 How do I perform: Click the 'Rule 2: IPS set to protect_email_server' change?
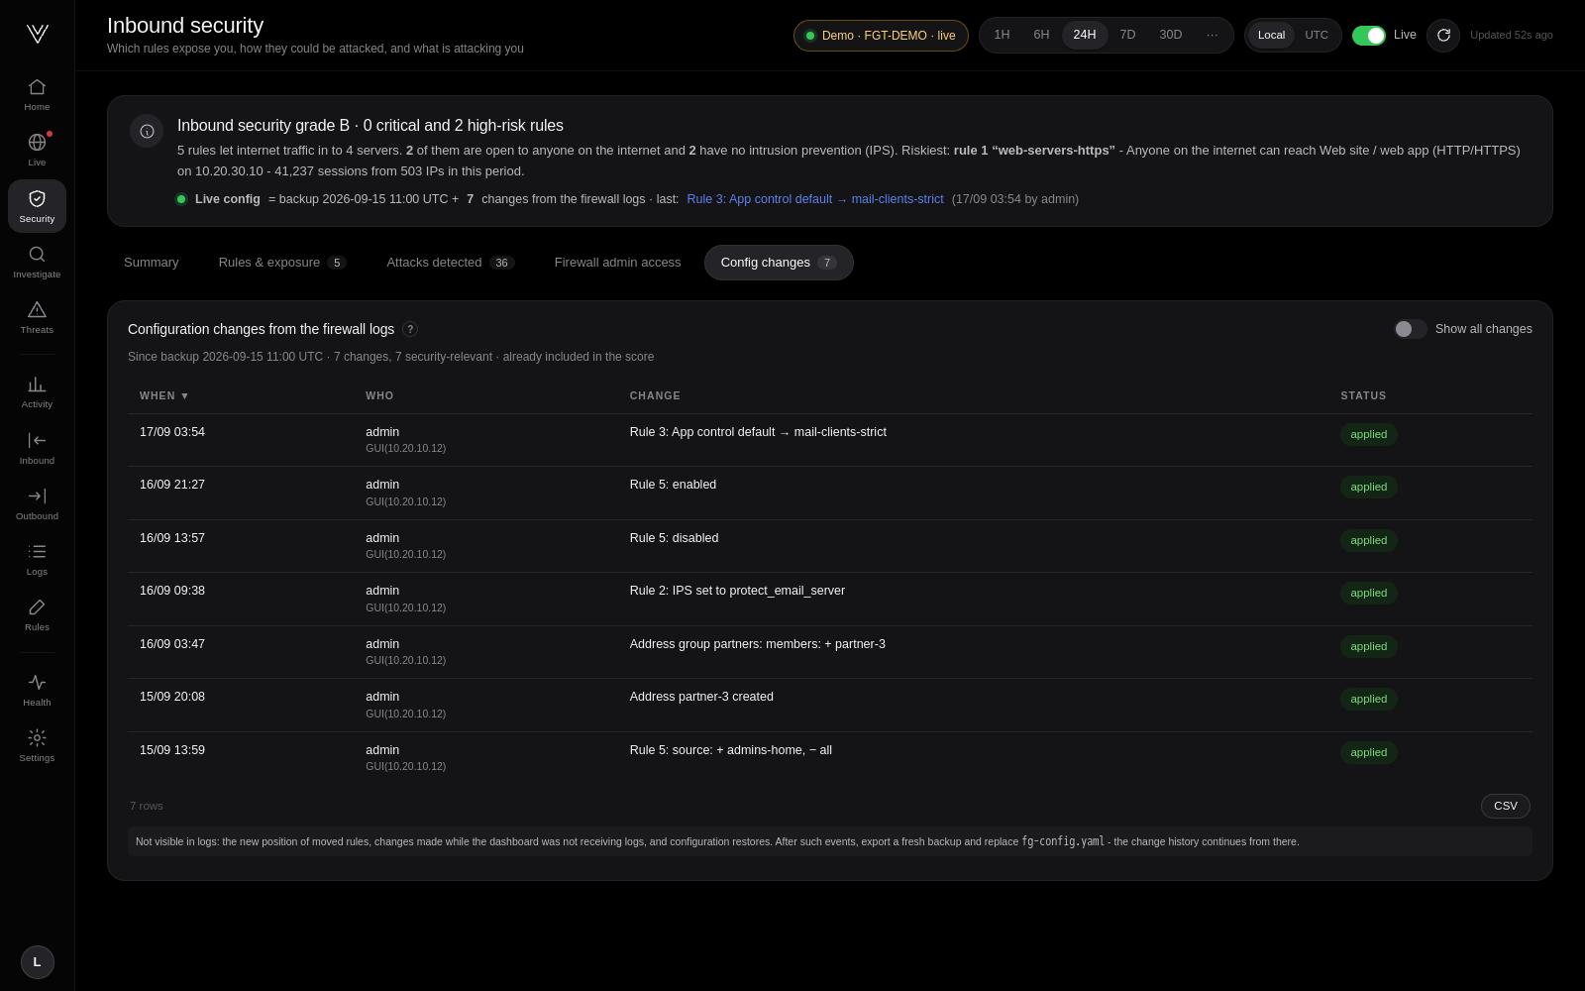tap(737, 591)
